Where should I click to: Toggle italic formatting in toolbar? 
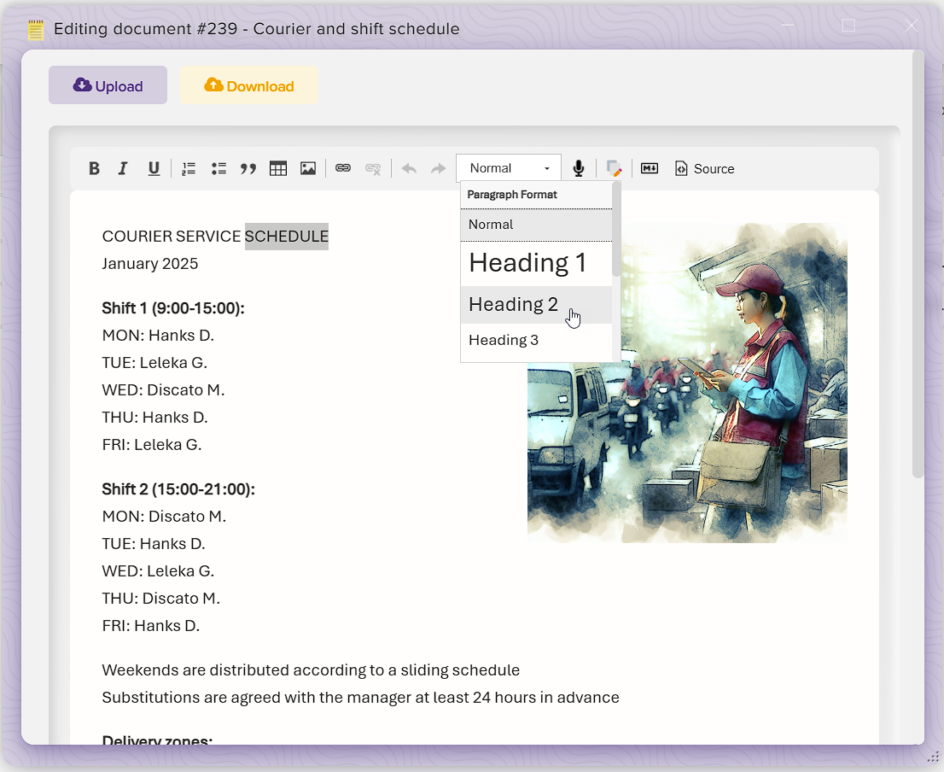click(124, 168)
